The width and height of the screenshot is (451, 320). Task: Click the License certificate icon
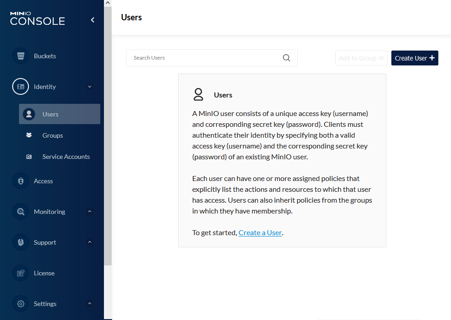20,273
